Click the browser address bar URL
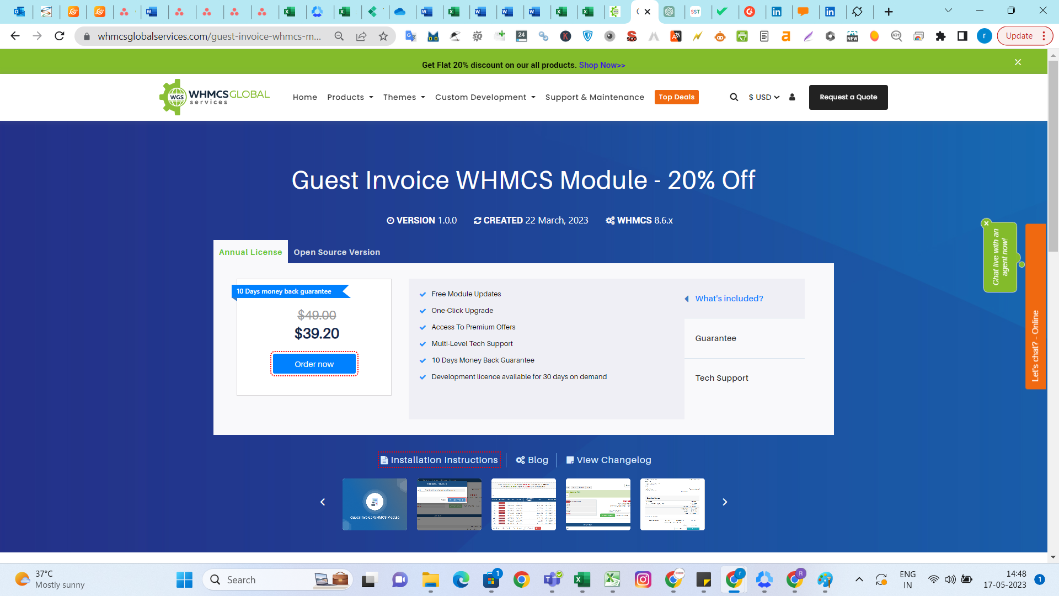Screen dimensions: 1059x596 [x=210, y=36]
